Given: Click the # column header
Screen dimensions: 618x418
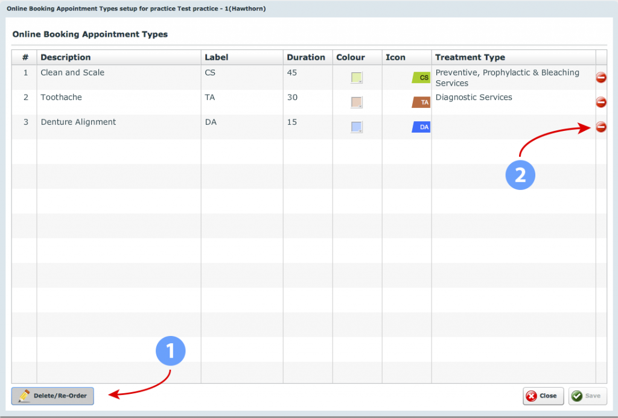Looking at the screenshot, I should (x=24, y=57).
